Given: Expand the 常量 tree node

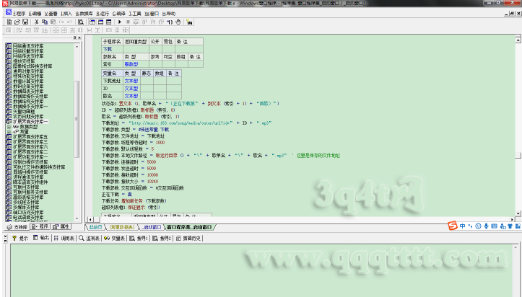Looking at the screenshot, I should pos(9,132).
